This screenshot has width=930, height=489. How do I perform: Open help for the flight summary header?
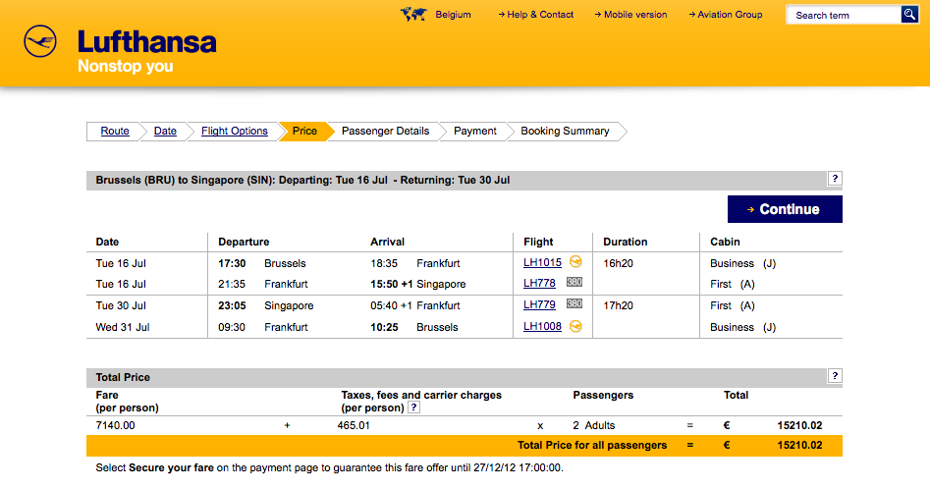pos(835,179)
